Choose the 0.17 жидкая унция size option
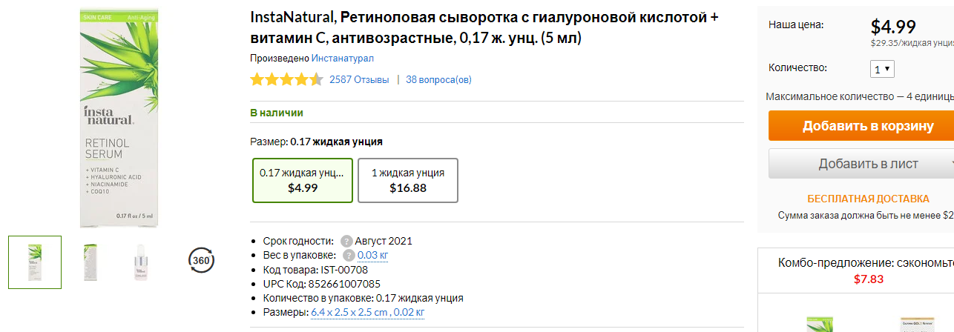Screen dimensions: 954x332 [302, 180]
